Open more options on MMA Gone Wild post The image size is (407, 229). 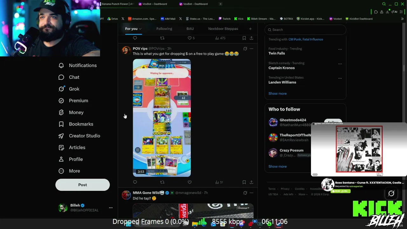[252, 193]
